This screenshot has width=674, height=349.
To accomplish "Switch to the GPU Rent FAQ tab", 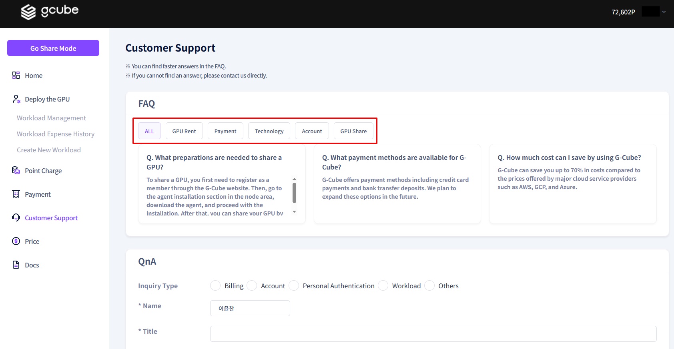I will click(x=184, y=131).
